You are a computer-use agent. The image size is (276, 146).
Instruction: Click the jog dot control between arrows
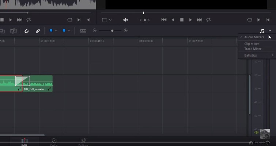pos(145,20)
